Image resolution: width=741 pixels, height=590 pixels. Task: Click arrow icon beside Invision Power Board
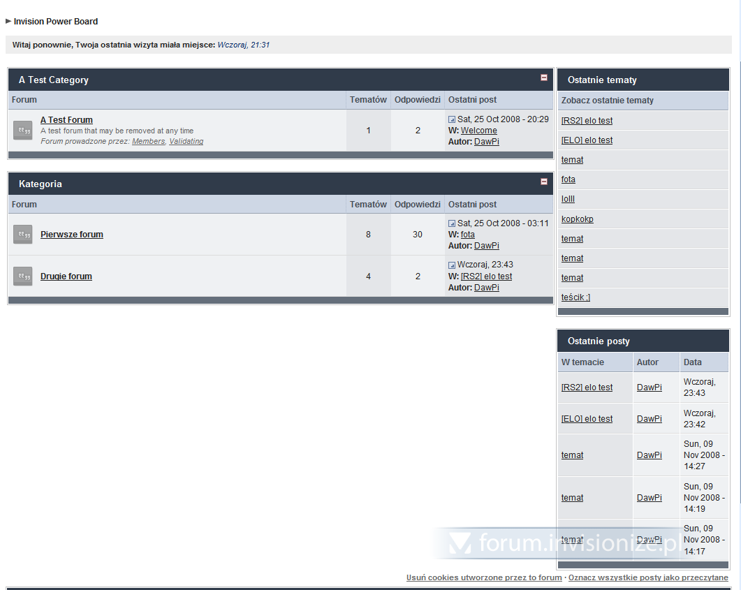pos(8,22)
